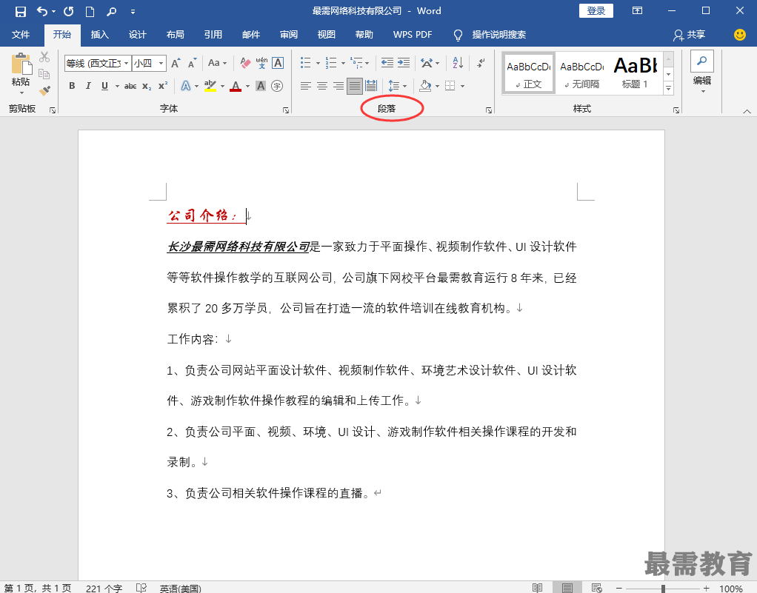Click the Redo/Repeat icon in the title bar
Viewport: 757px width, 593px height.
coord(69,11)
